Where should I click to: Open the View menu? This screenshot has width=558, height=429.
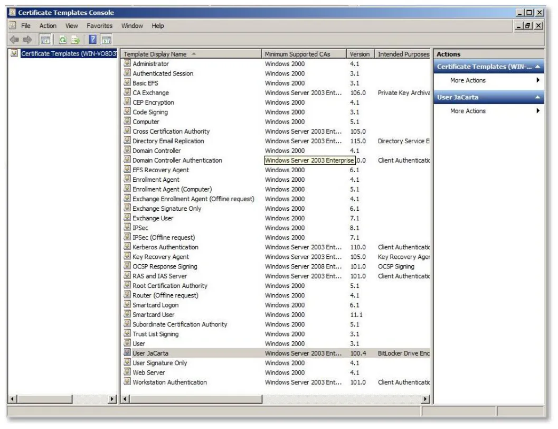click(x=71, y=26)
